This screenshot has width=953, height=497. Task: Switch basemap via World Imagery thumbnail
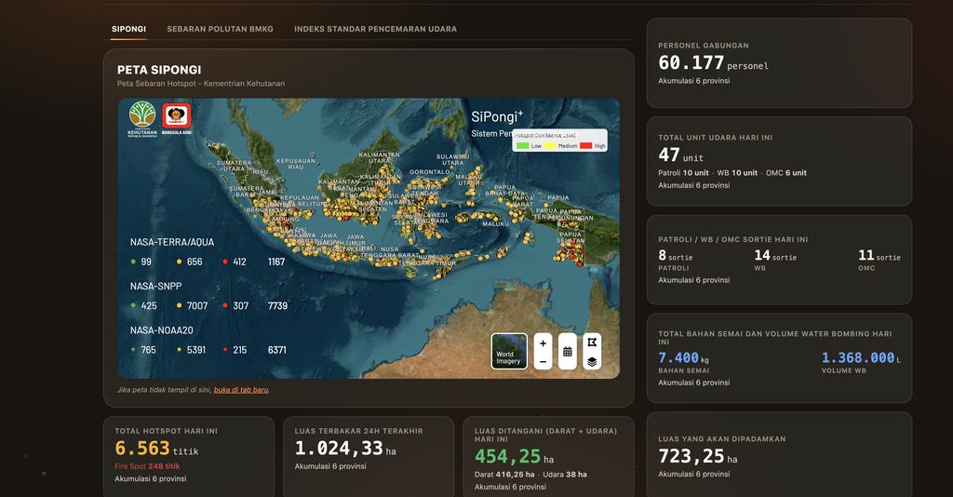pos(509,351)
